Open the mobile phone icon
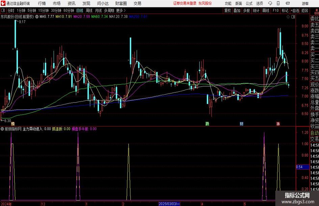 tap(278, 3)
